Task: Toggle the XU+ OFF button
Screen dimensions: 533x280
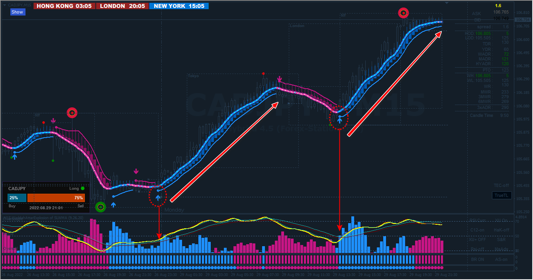Action: click(477, 239)
